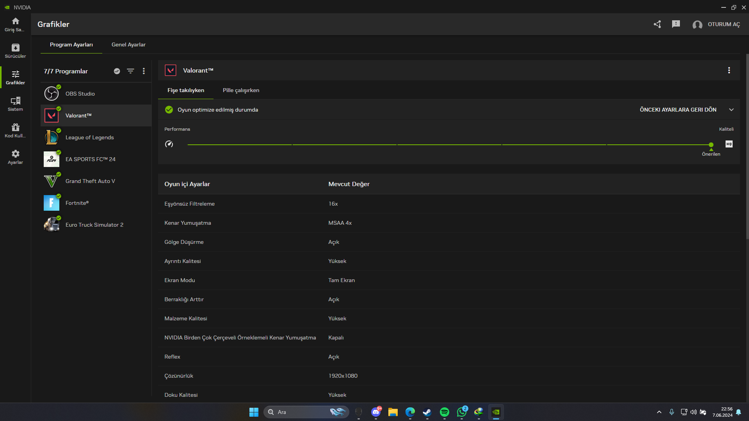This screenshot has width=749, height=421.
Task: Click the HQ quality icon
Action: tap(729, 144)
